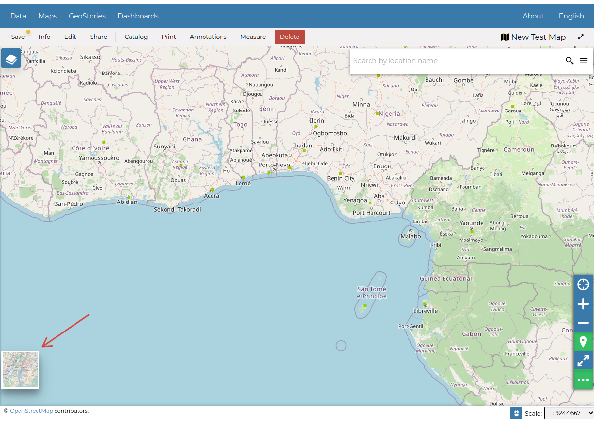Follow the OpenStreetMap attribution link

pos(31,411)
